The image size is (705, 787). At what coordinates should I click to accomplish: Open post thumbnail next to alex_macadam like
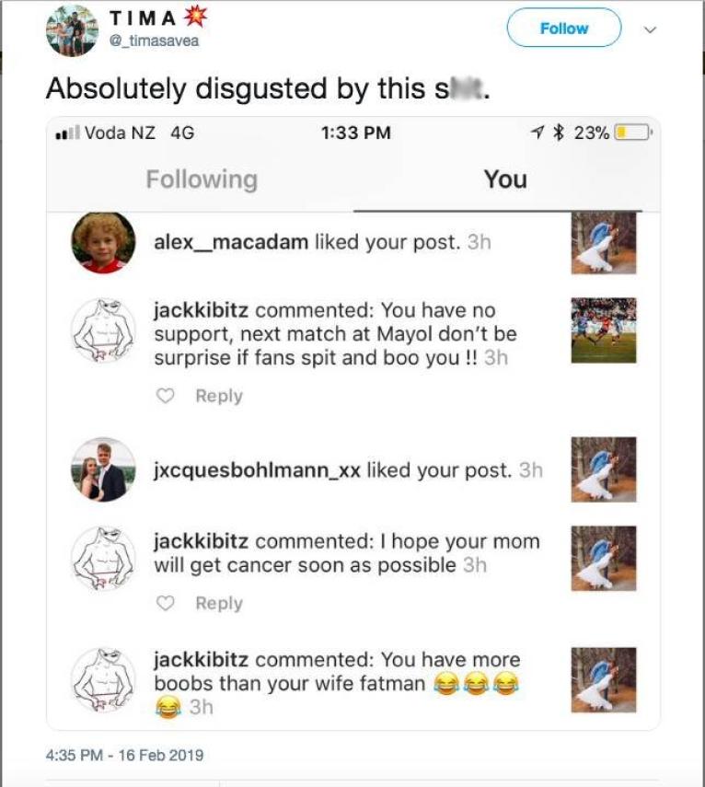604,243
